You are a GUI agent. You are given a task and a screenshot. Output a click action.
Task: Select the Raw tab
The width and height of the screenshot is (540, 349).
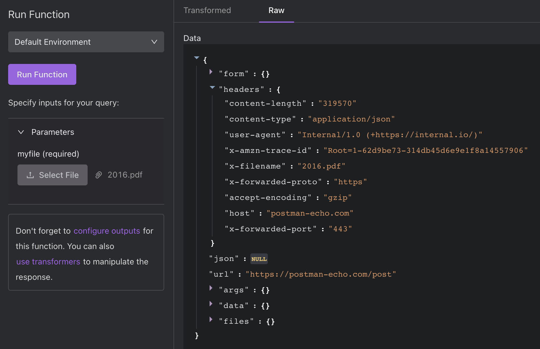276,10
